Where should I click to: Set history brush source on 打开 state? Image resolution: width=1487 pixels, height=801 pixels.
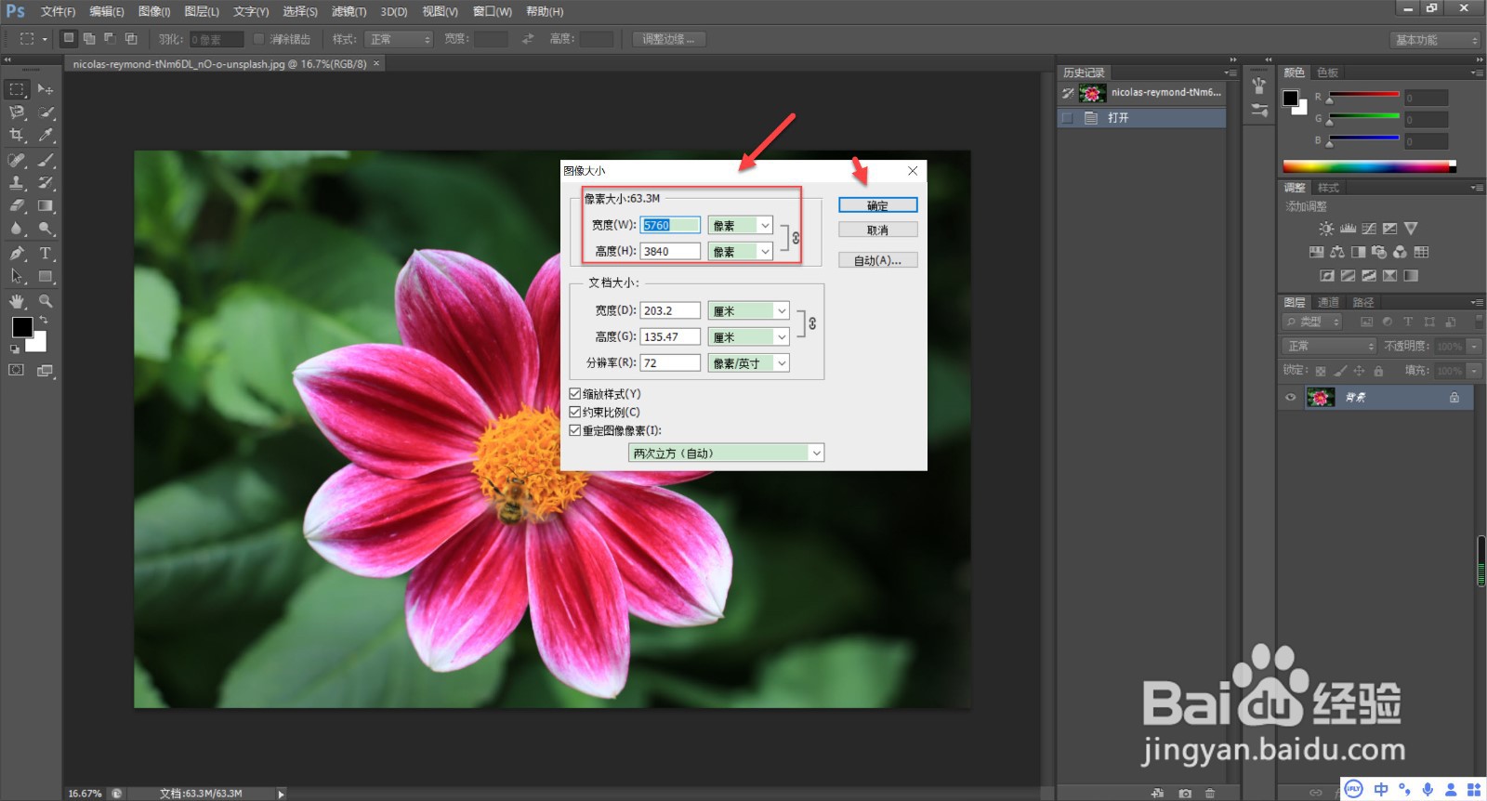pyautogui.click(x=1067, y=118)
